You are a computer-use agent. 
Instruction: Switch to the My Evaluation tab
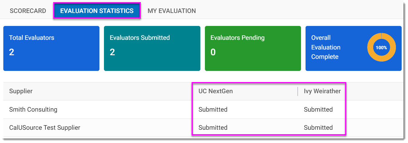coord(172,11)
